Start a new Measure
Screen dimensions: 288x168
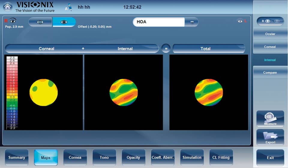(270, 119)
